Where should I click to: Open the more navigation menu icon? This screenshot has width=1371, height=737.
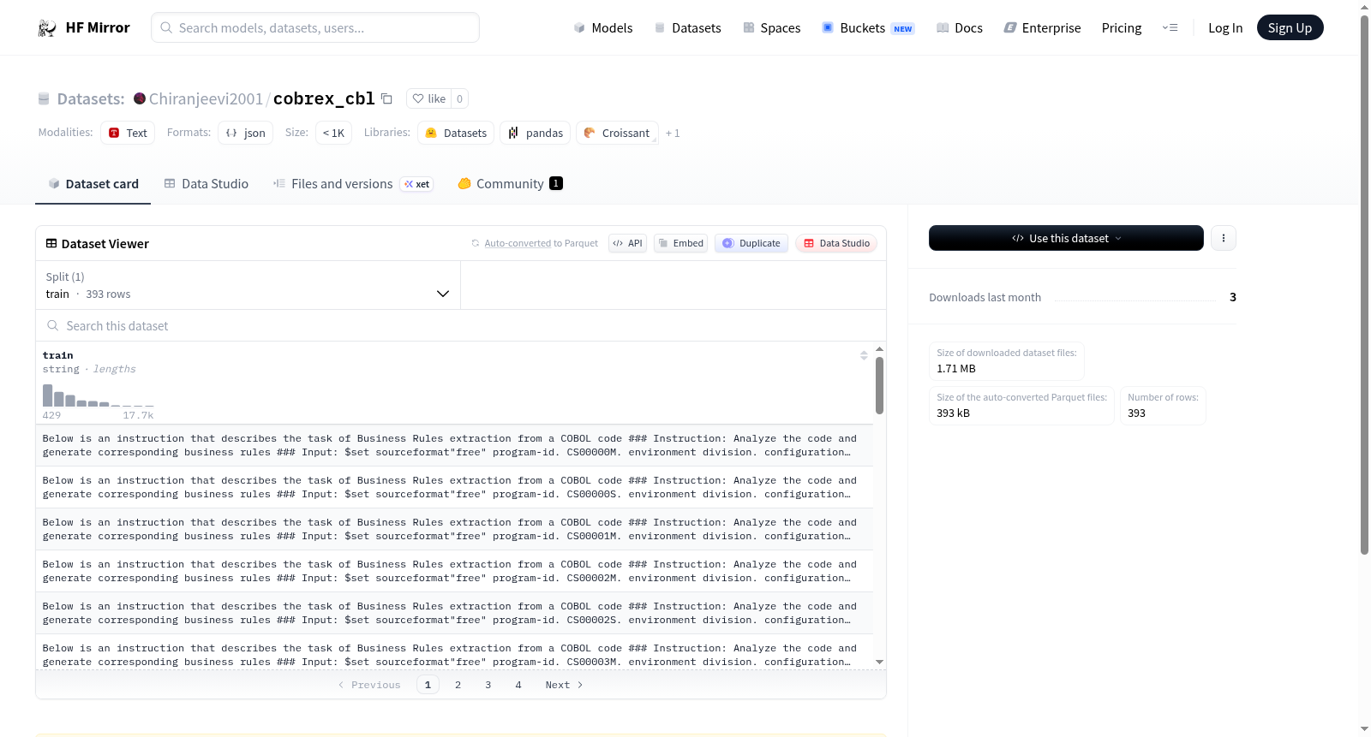[x=1170, y=28]
